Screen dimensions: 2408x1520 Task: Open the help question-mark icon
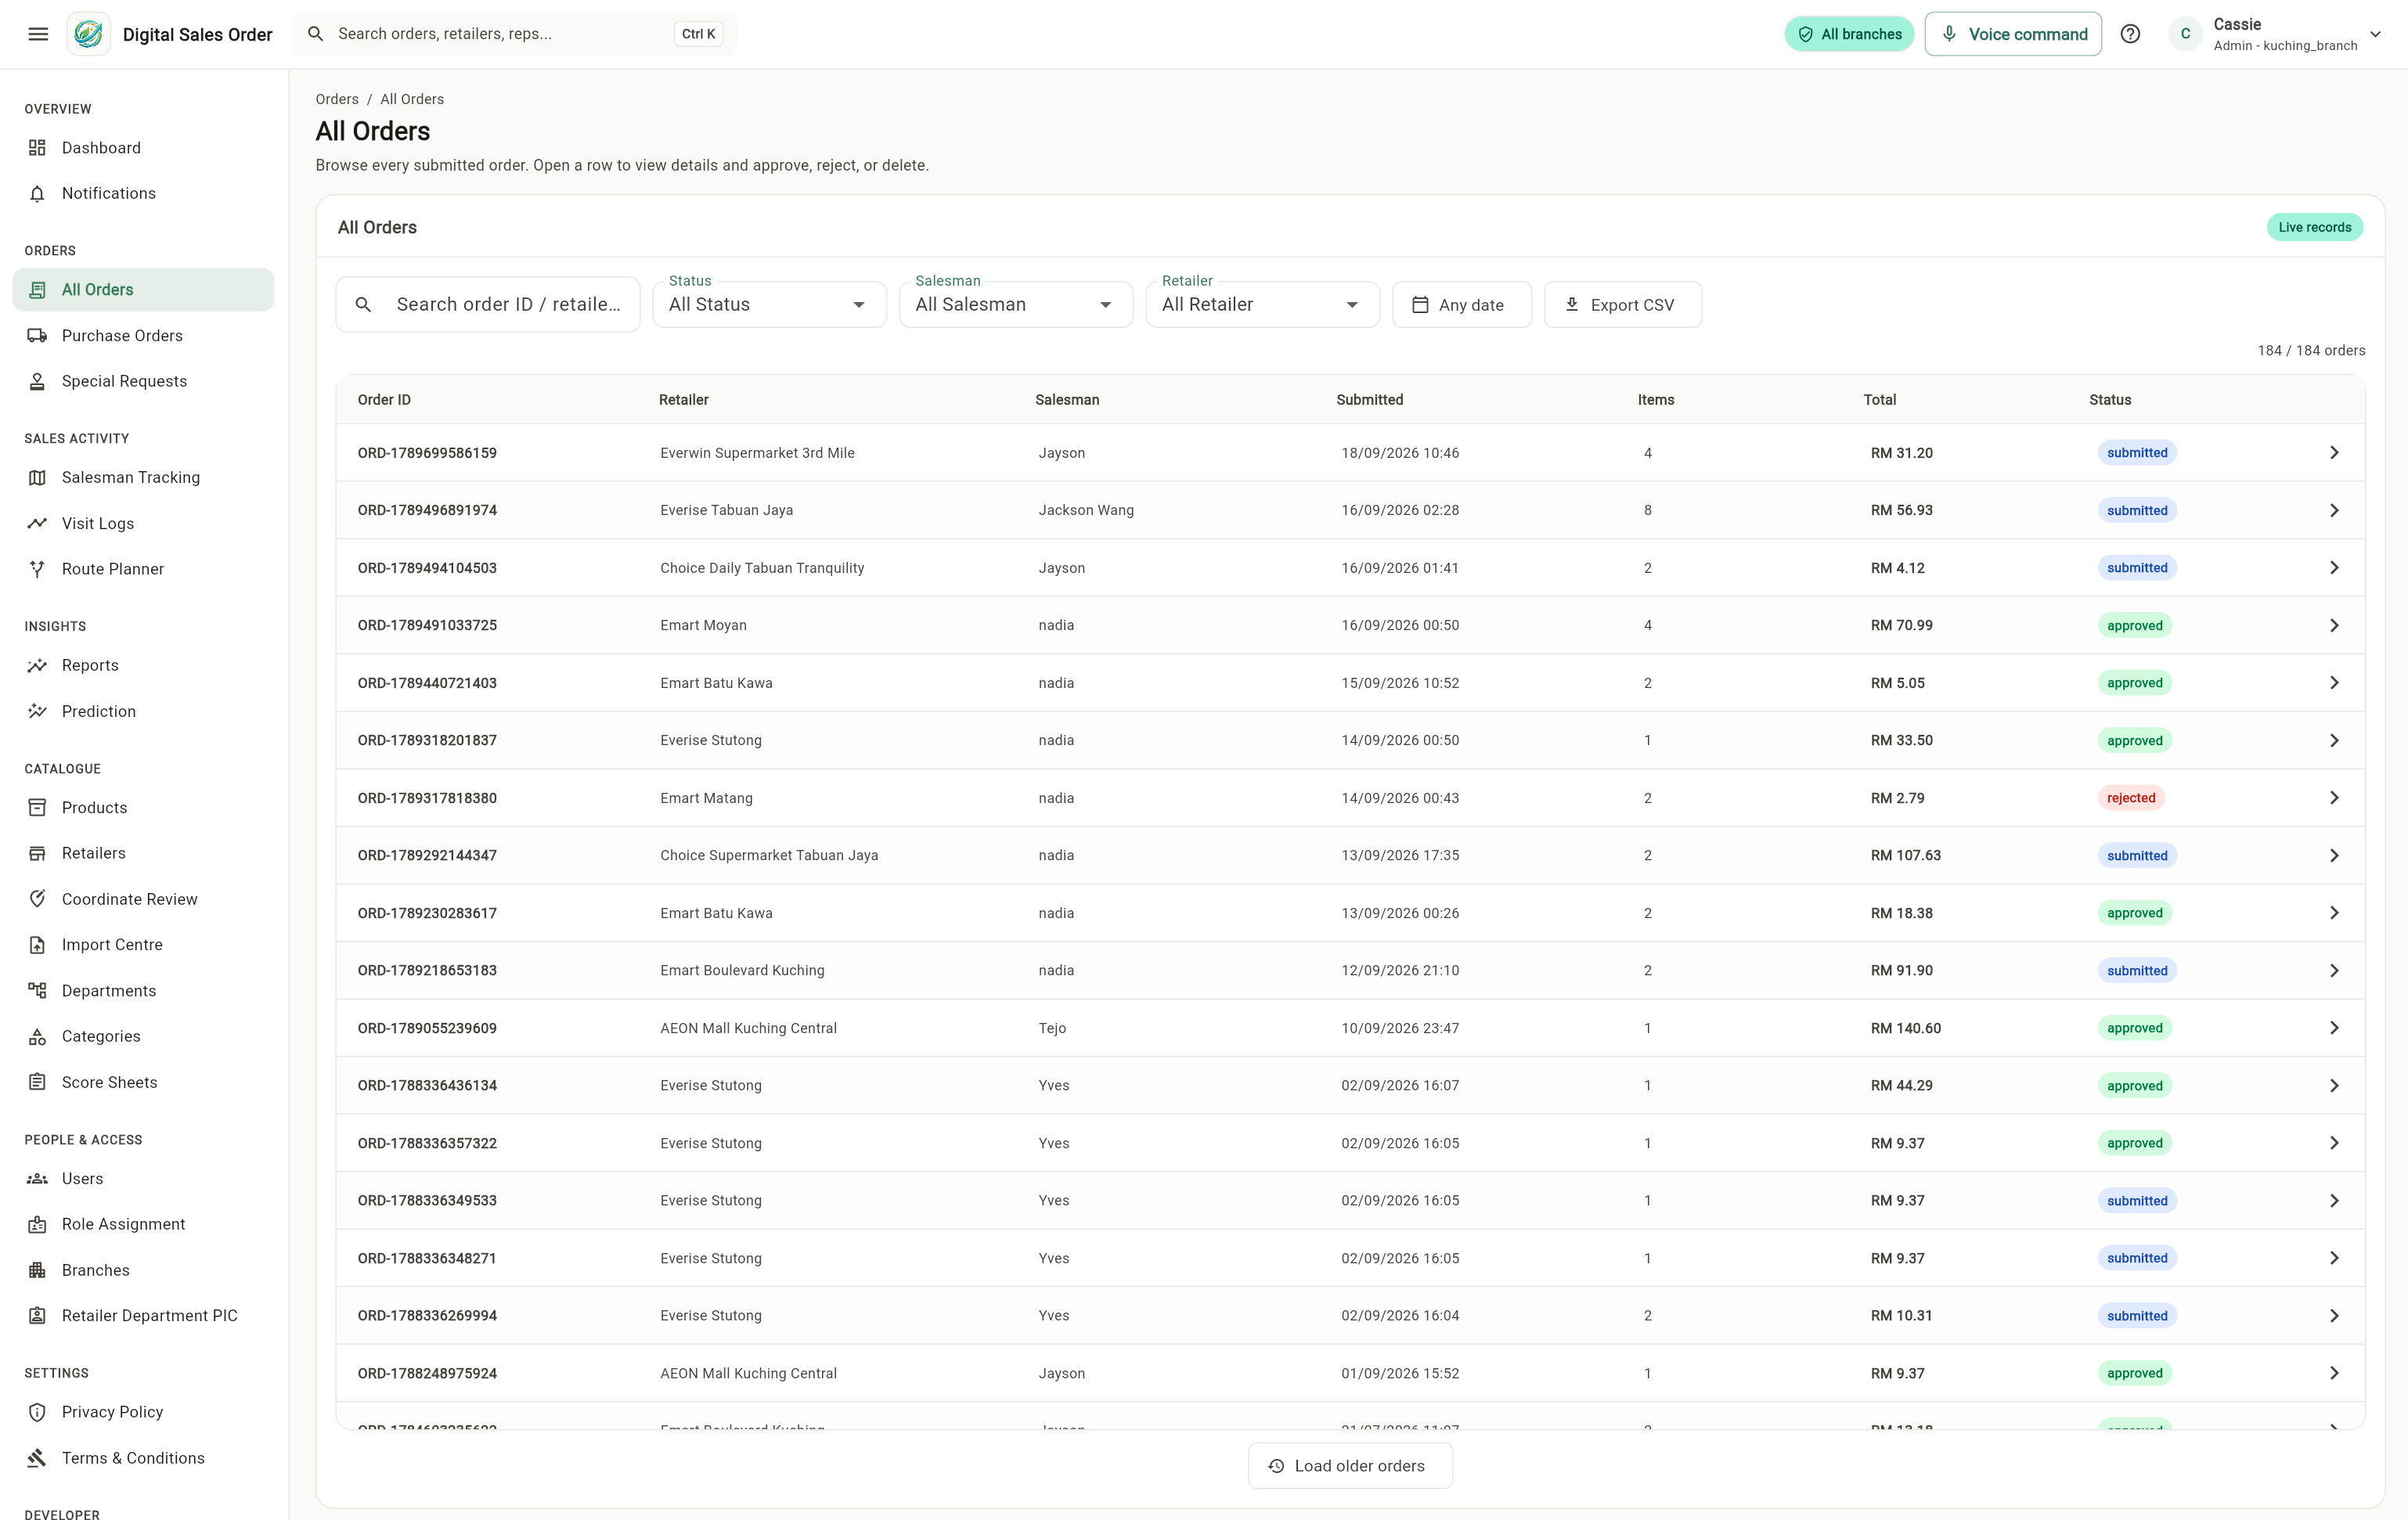click(x=2130, y=34)
